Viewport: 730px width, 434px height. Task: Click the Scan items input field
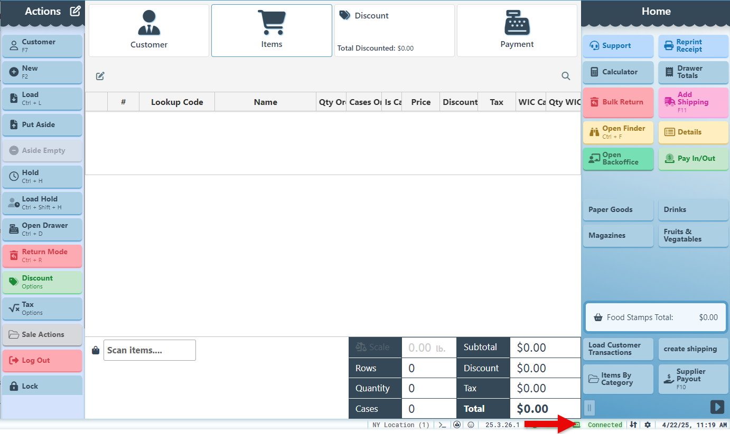(149, 350)
